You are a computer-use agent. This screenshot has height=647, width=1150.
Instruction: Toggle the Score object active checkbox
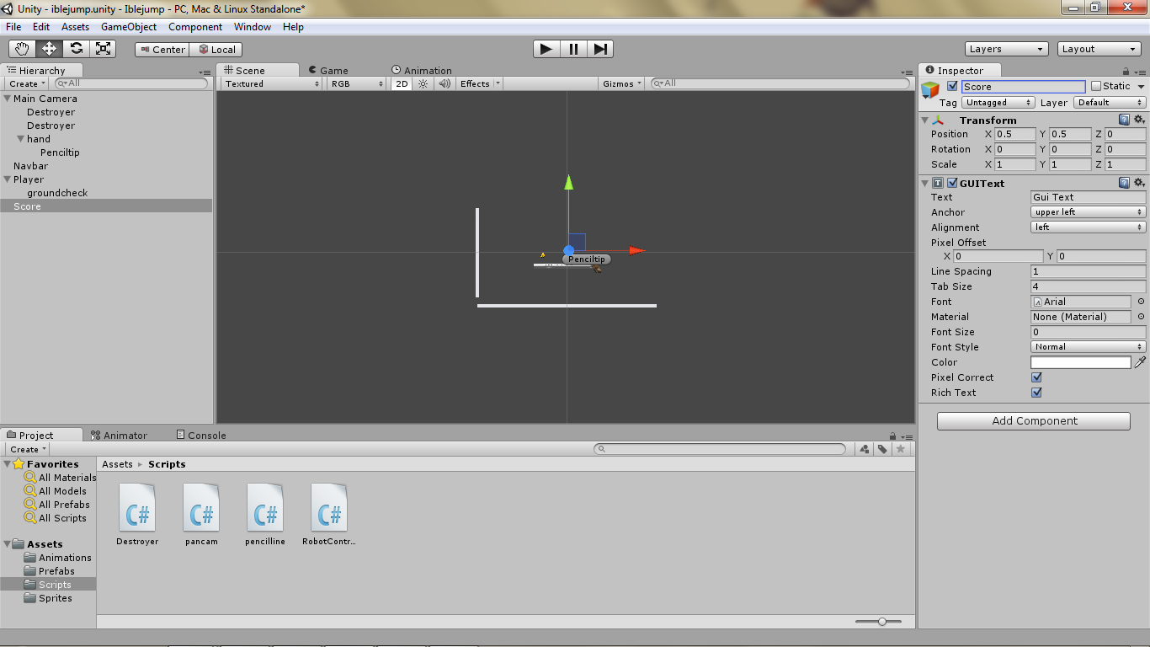tap(952, 86)
